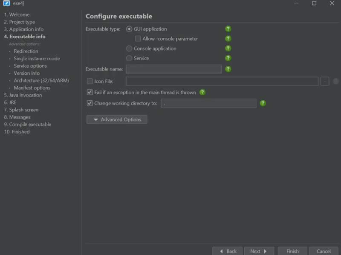Go to step 9. Compile executable

pyautogui.click(x=28, y=125)
